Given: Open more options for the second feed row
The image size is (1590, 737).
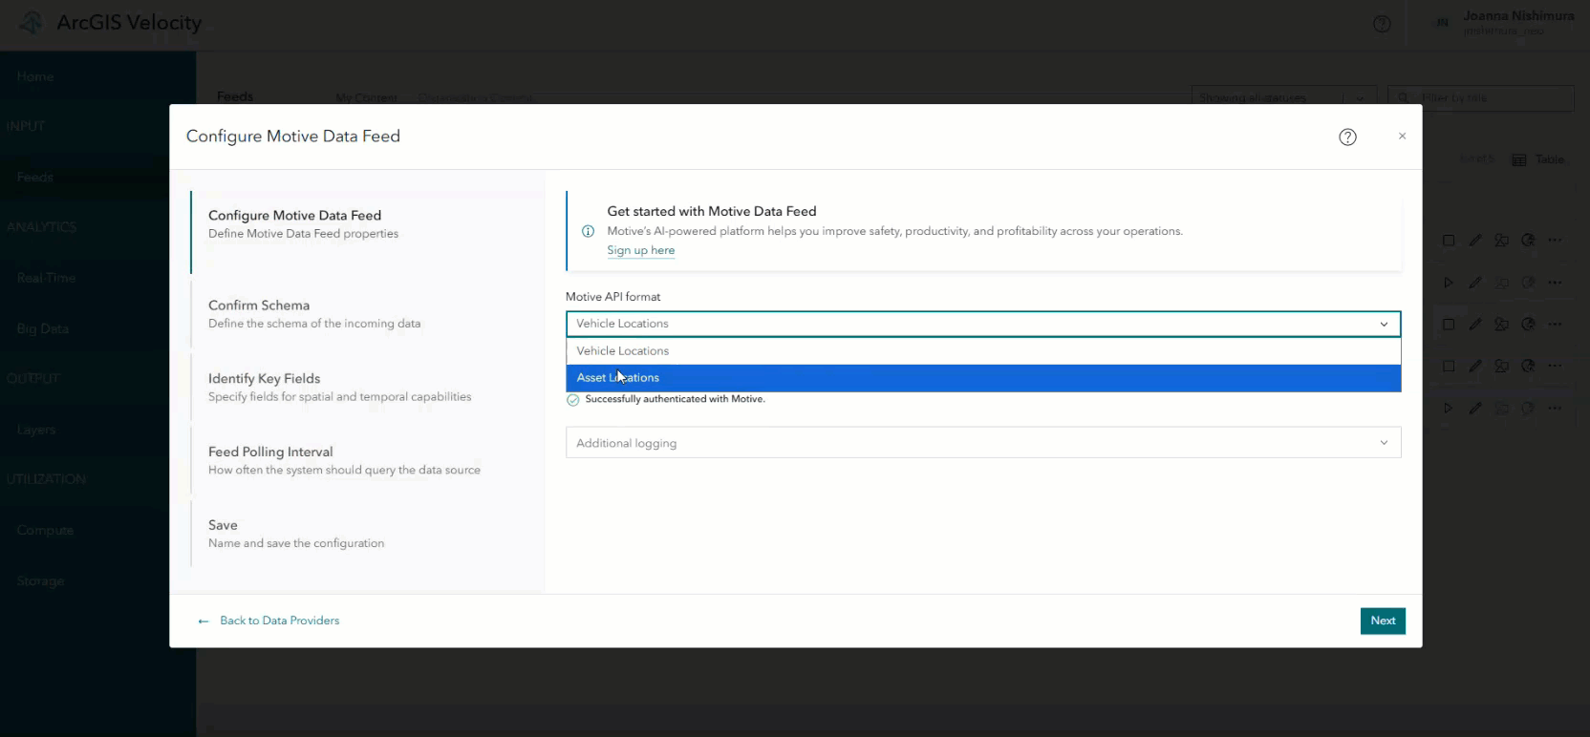Looking at the screenshot, I should coord(1556,283).
